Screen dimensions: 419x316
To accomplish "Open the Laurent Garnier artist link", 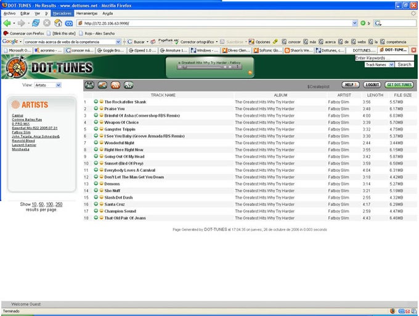I will pyautogui.click(x=24, y=145).
